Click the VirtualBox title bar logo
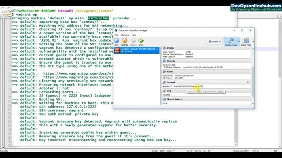This screenshot has width=282, height=158. tap(116, 30)
